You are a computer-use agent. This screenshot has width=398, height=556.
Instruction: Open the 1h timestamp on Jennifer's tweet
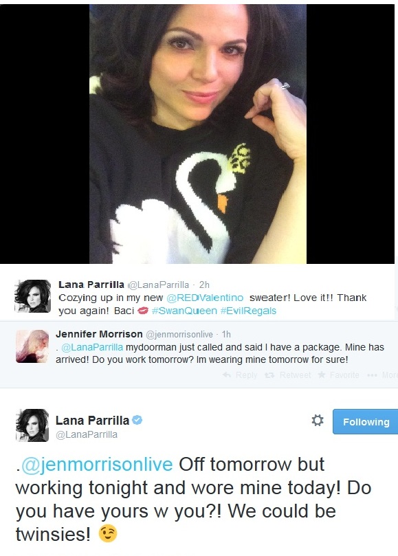tap(226, 335)
